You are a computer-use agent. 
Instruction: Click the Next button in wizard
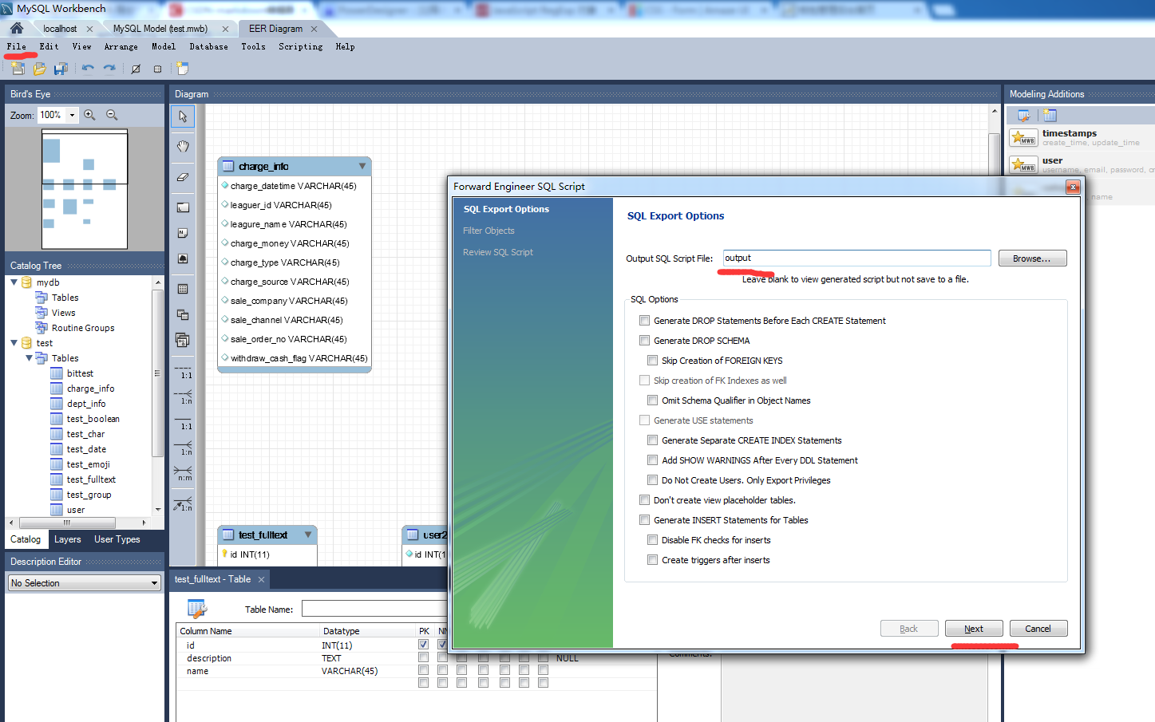click(x=974, y=629)
